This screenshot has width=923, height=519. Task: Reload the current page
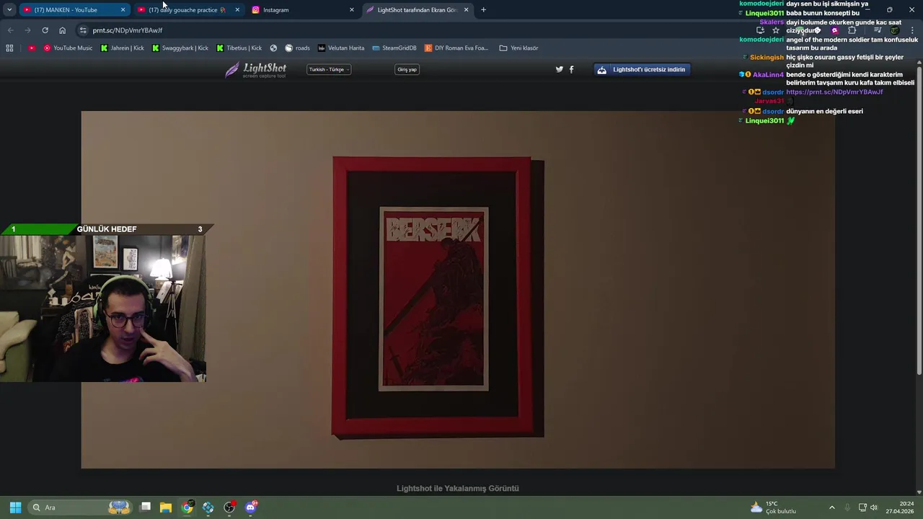[x=45, y=30]
